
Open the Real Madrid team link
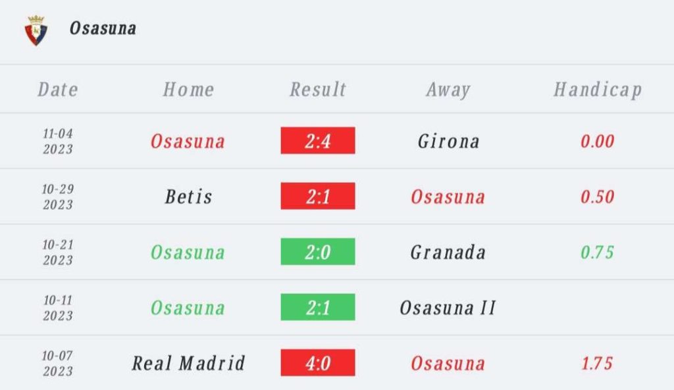pyautogui.click(x=188, y=364)
